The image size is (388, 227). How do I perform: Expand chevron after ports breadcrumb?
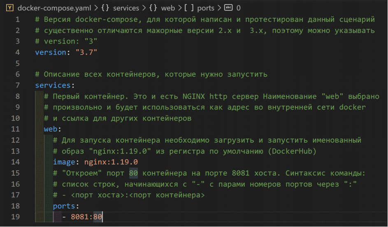tap(219, 8)
